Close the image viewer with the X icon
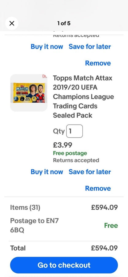 12,23
